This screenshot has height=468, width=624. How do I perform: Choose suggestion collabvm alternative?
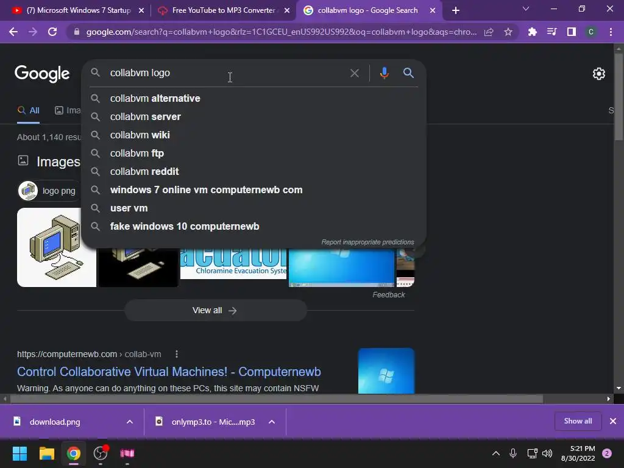[x=254, y=98]
